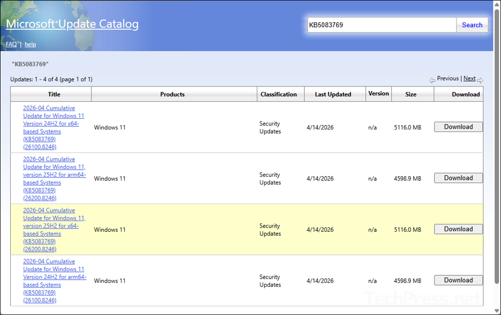Click the Previous pagination arrow icon
Image resolution: width=501 pixels, height=315 pixels.
[x=432, y=80]
